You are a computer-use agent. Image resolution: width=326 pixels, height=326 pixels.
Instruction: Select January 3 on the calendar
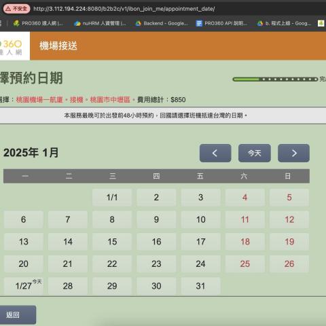[x=200, y=198]
